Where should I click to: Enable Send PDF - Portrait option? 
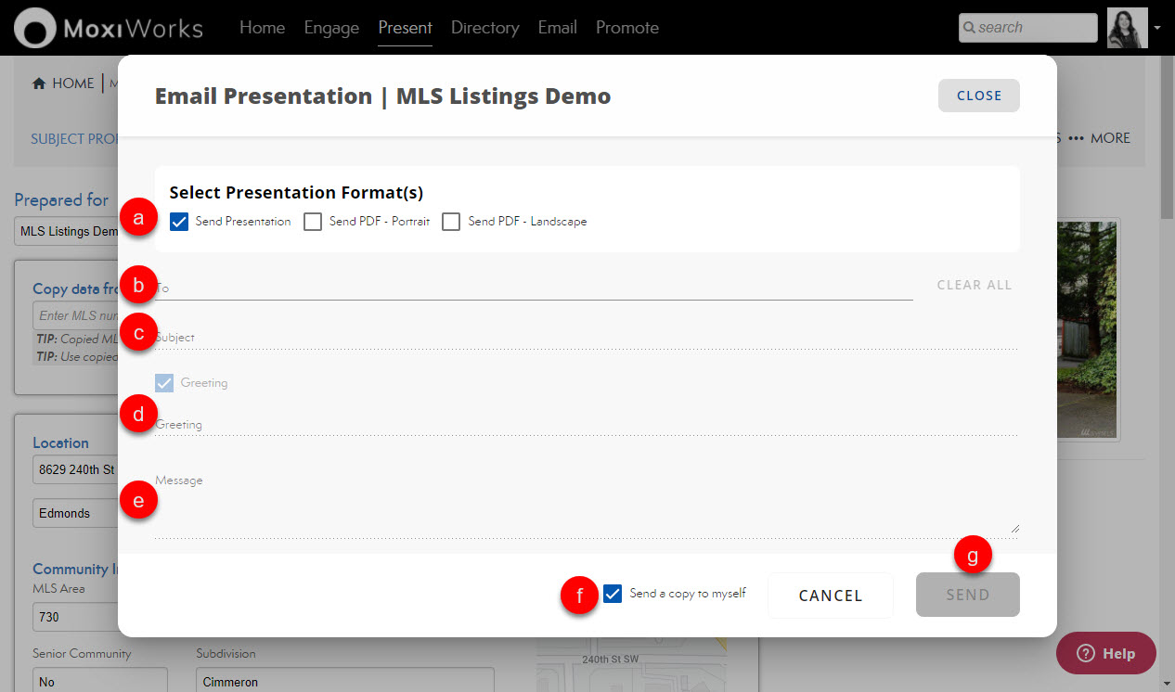tap(314, 222)
